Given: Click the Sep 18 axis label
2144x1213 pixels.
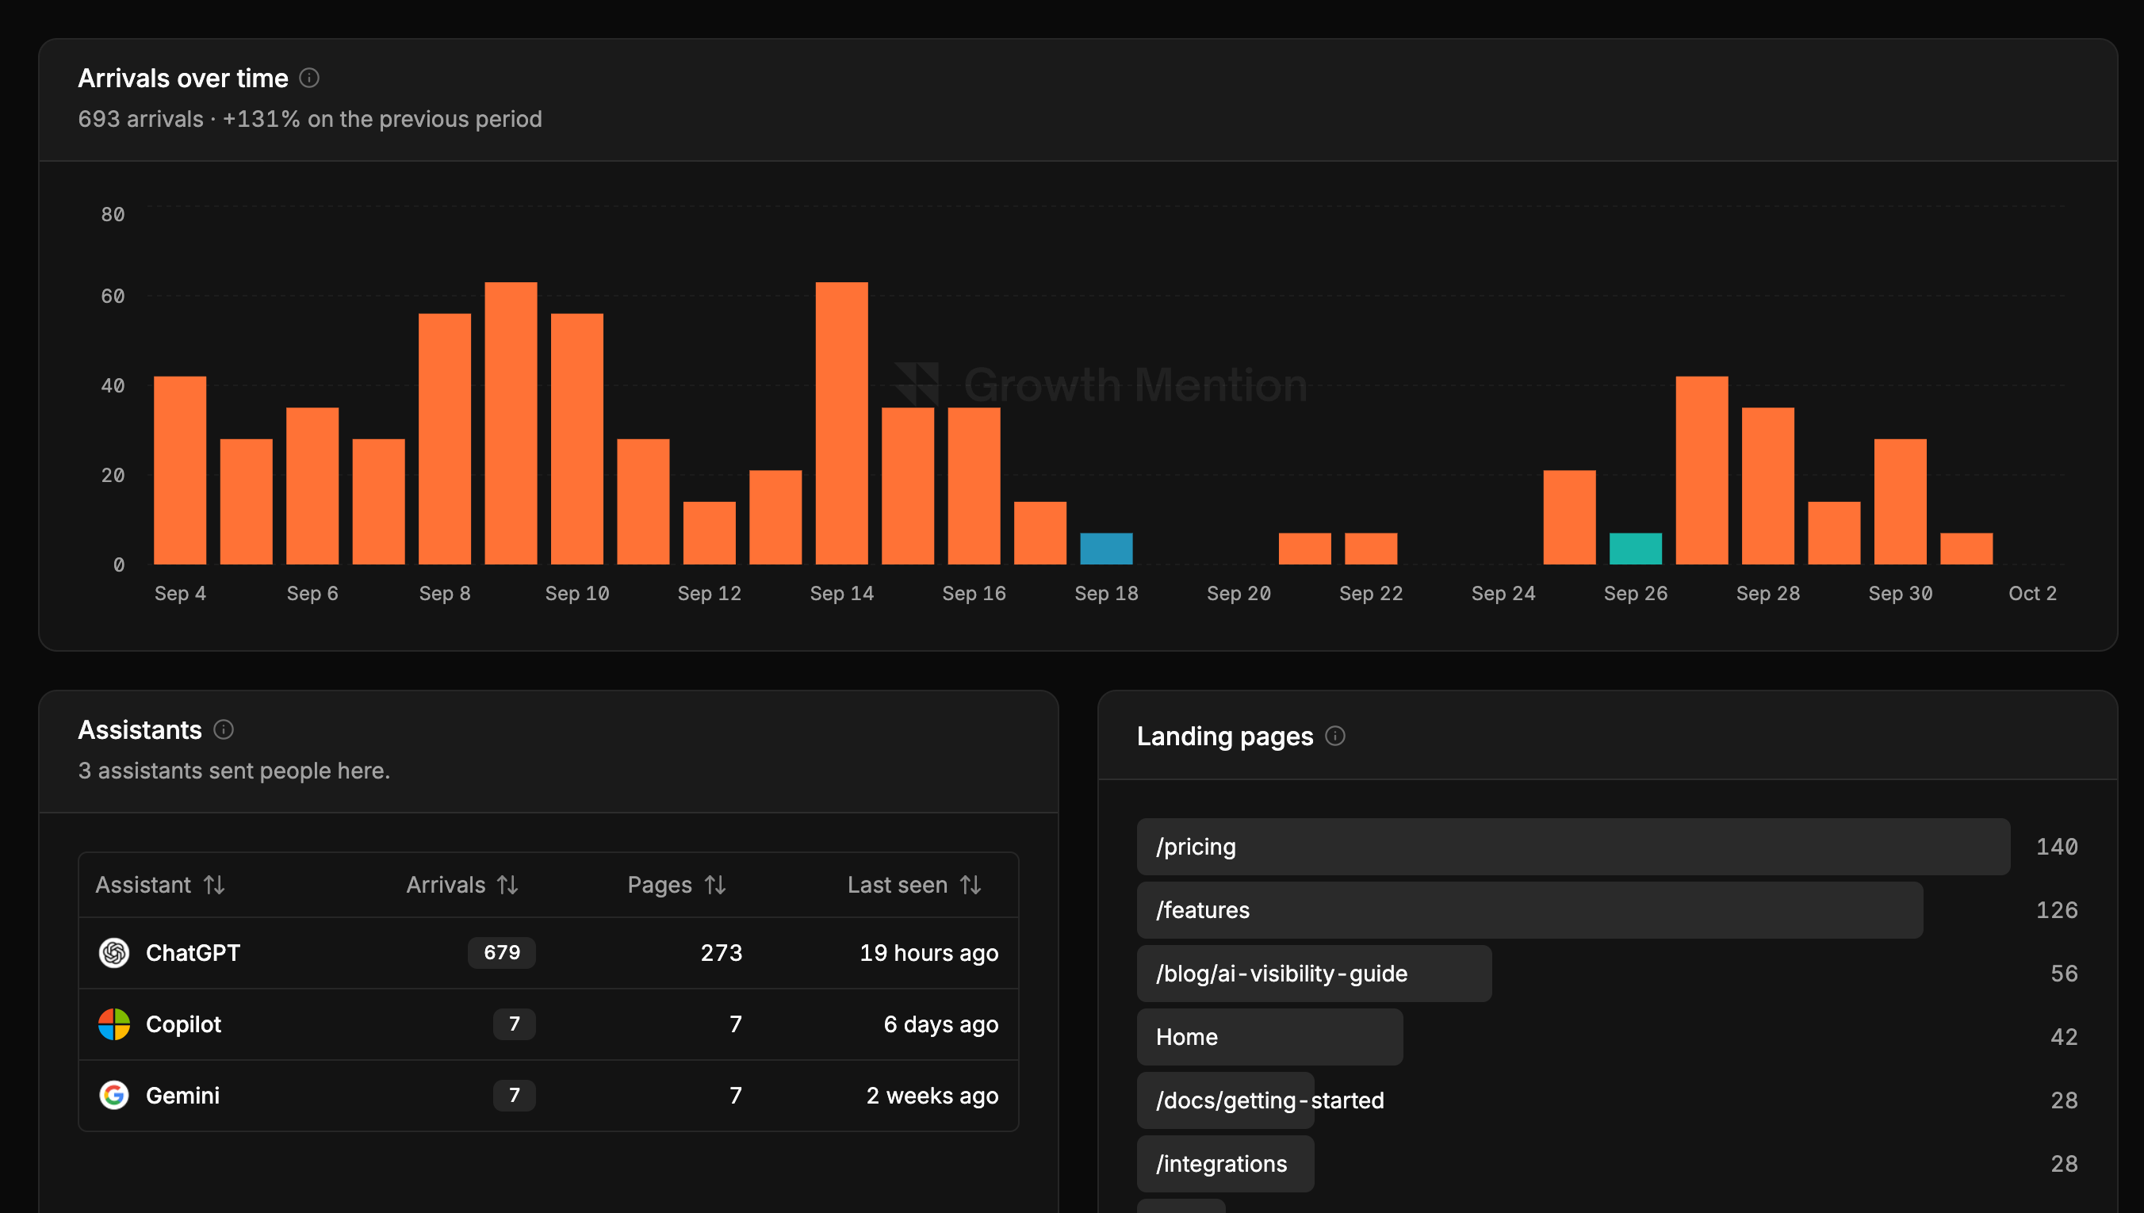Looking at the screenshot, I should (x=1106, y=593).
